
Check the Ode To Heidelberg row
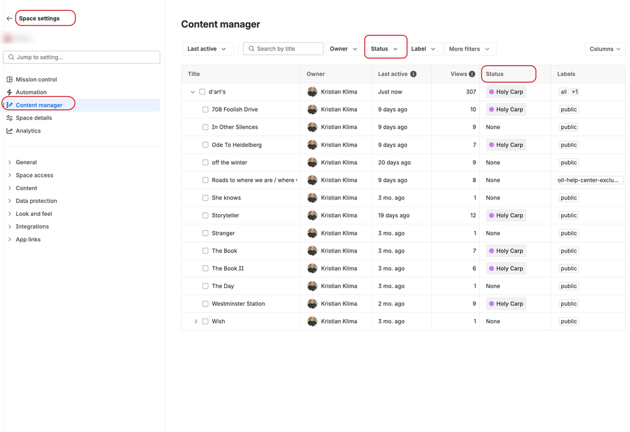pyautogui.click(x=205, y=145)
